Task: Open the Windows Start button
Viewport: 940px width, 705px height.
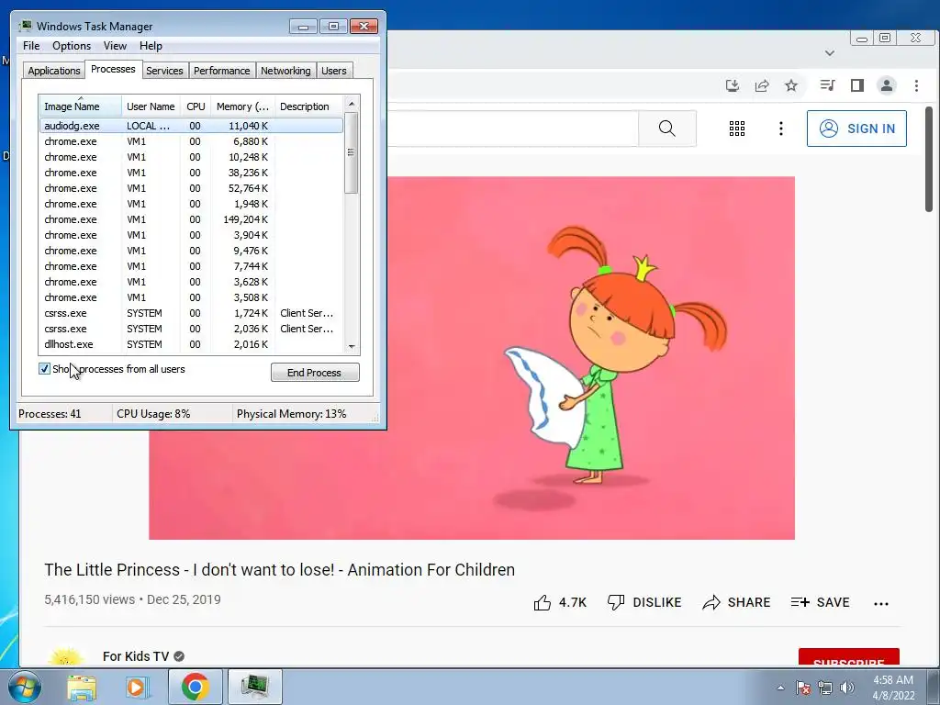Action: click(x=24, y=687)
